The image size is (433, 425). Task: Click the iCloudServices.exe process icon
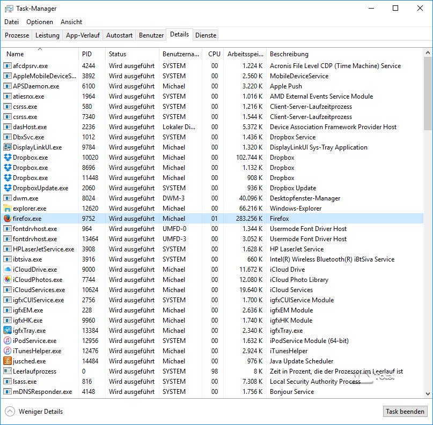tap(8, 290)
